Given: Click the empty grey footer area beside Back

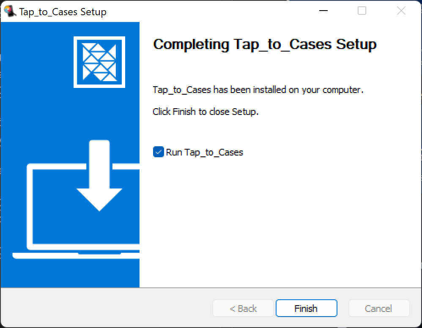Looking at the screenshot, I should [x=106, y=308].
